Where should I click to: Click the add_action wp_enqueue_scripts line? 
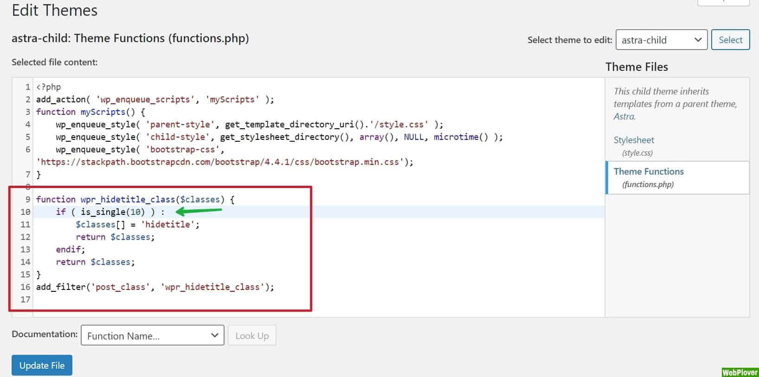pos(155,100)
